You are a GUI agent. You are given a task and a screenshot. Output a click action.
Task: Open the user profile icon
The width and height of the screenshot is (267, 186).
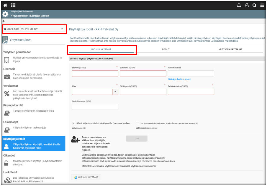tap(247, 5)
